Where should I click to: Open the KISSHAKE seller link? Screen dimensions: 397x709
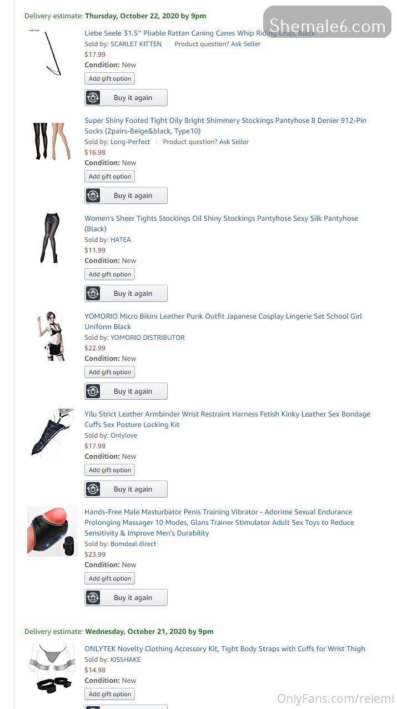click(125, 660)
